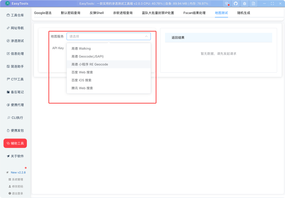
Task: Open 便携发包 in the sidebar
Action: [x=15, y=131]
